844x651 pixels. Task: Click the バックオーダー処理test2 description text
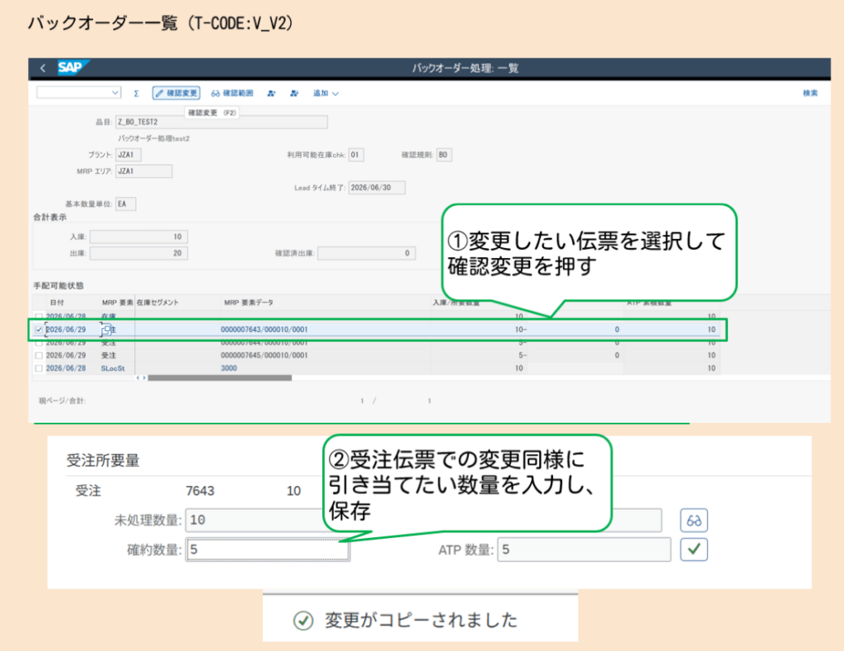pyautogui.click(x=154, y=138)
